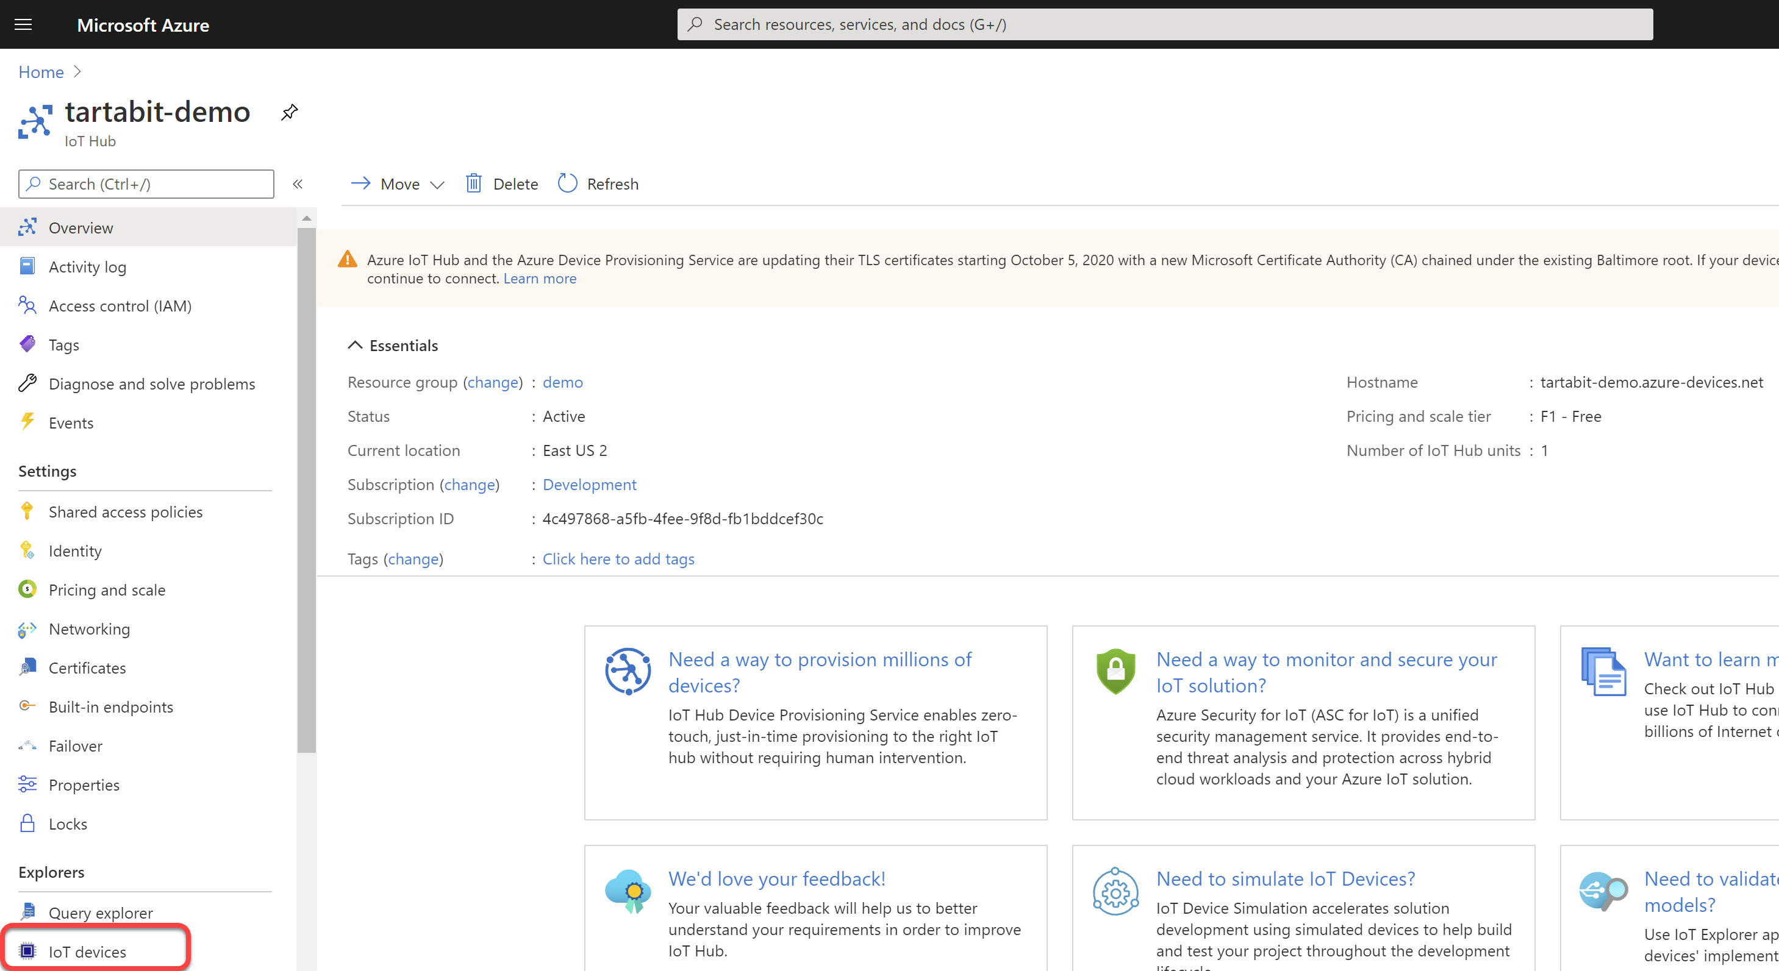Click the Locks padlock icon

pyautogui.click(x=27, y=823)
